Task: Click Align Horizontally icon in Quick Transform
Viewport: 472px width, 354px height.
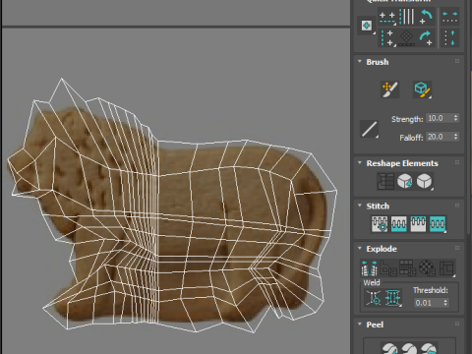Action: (x=387, y=17)
